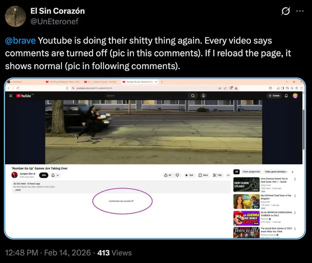Open the Enemy Hearing Explained thumbnail

coord(246,185)
